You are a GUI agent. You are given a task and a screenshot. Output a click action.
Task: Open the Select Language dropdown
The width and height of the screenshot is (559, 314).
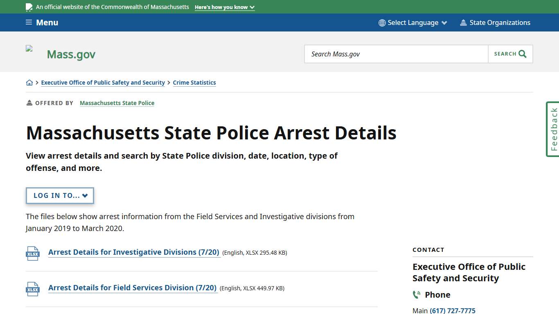[412, 22]
